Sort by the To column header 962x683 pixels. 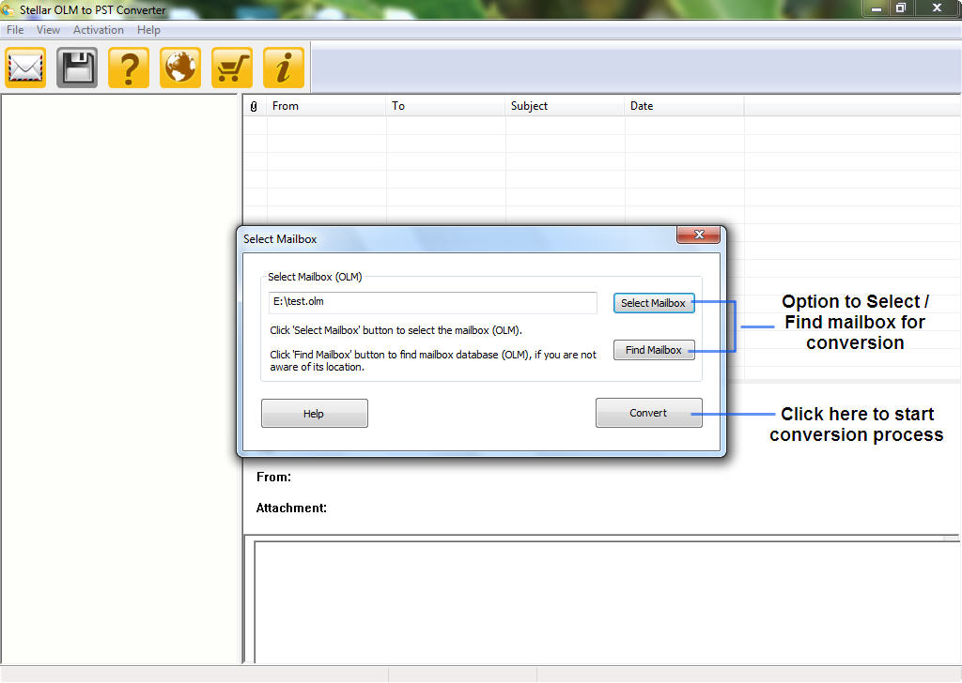tap(446, 106)
